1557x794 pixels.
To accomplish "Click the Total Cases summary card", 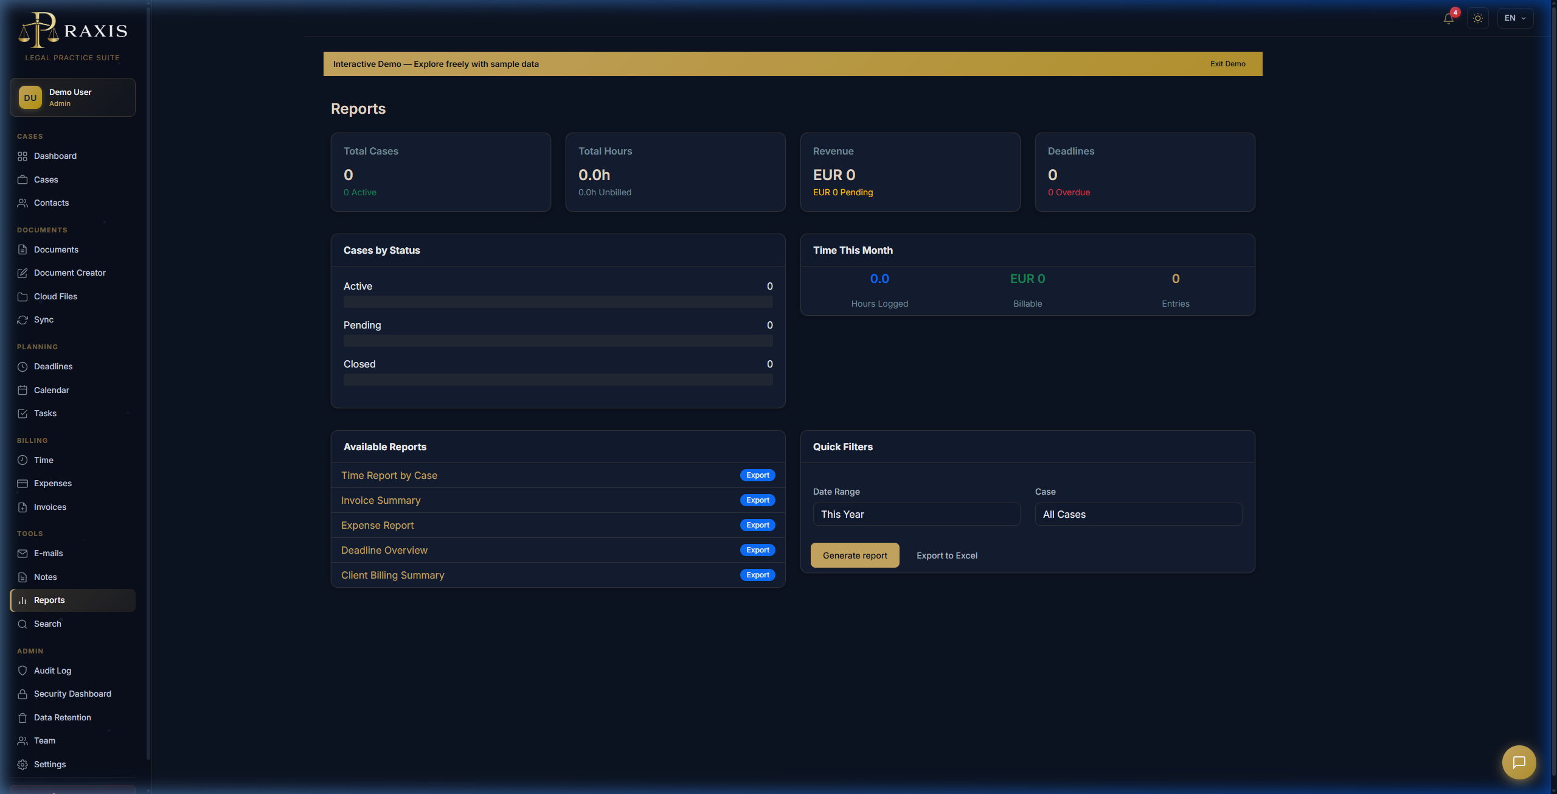I will (x=440, y=172).
